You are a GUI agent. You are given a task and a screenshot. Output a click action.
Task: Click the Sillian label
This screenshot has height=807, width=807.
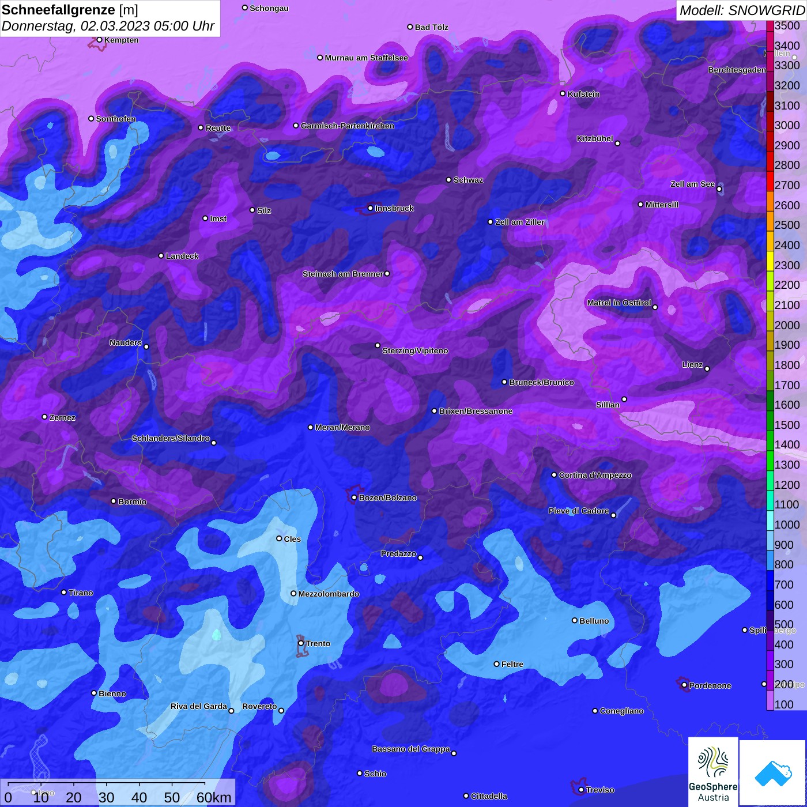click(608, 405)
